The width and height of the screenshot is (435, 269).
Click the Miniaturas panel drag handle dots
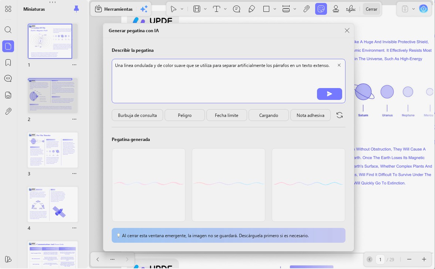[x=53, y=2]
